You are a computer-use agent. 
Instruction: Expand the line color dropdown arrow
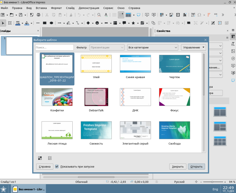22,23
